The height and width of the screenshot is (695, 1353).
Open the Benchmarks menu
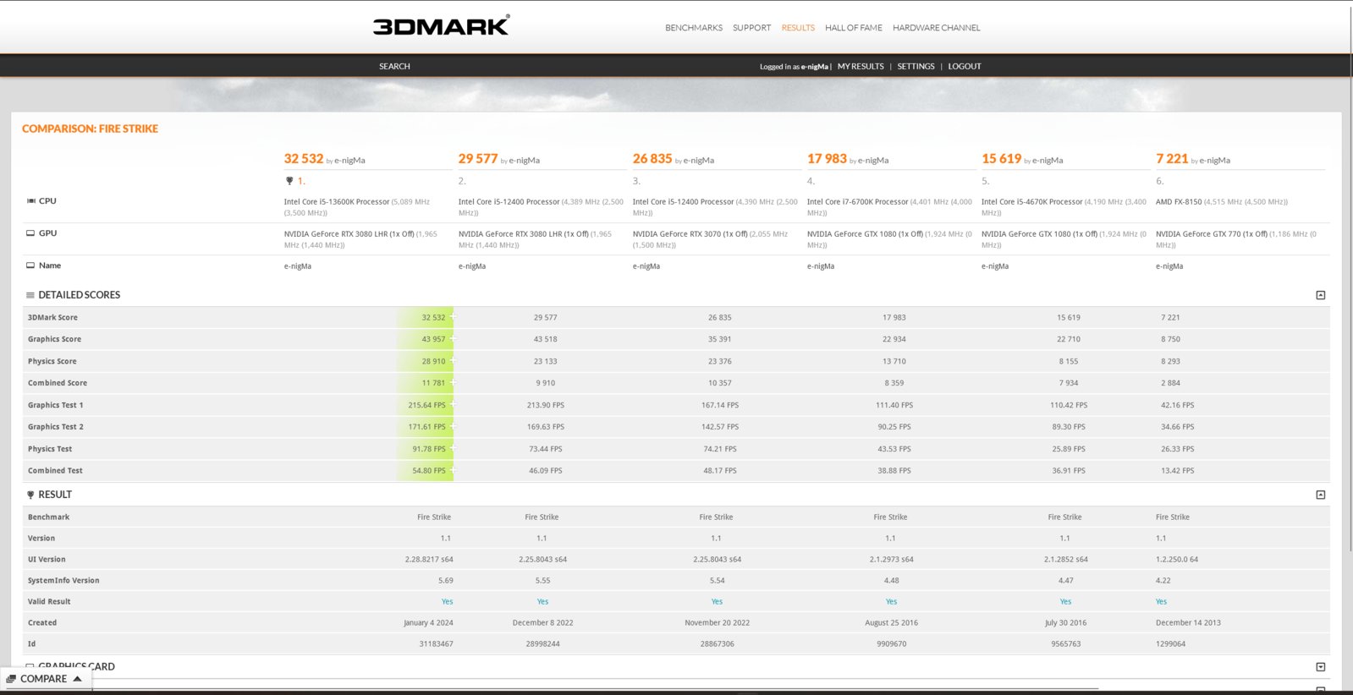click(694, 28)
